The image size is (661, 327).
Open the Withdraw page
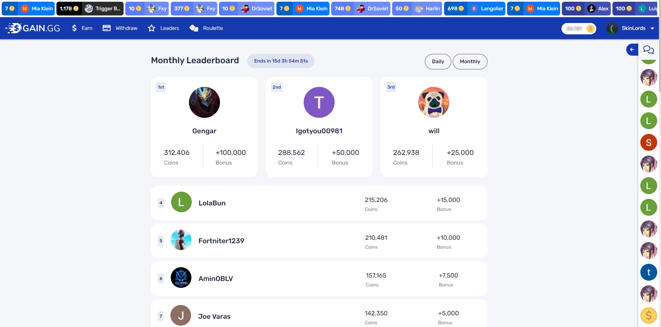coord(120,28)
